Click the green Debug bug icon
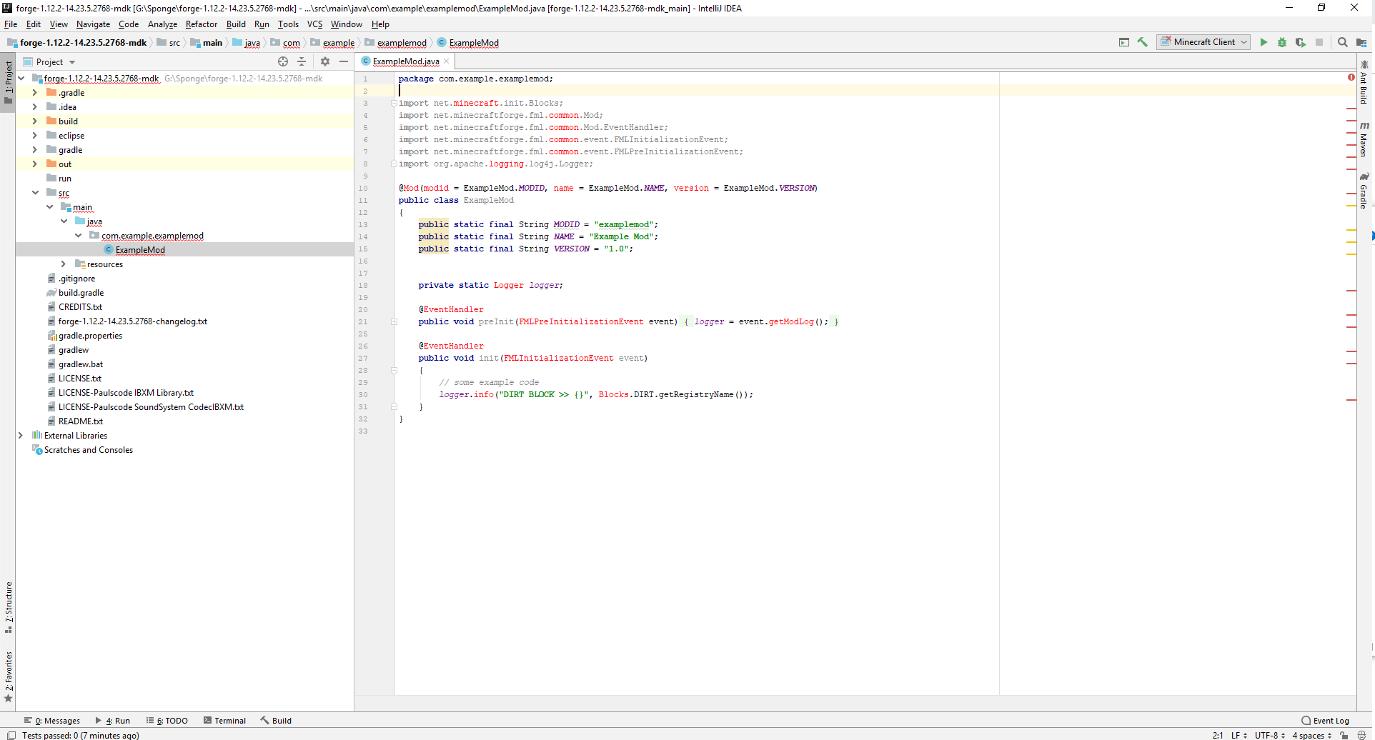Image resolution: width=1375 pixels, height=740 pixels. [1282, 42]
